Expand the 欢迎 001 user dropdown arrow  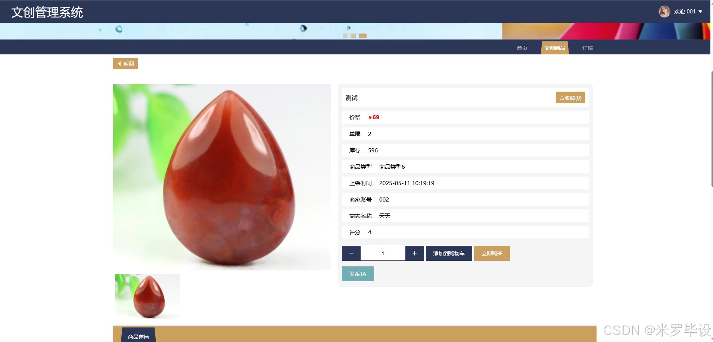coord(700,12)
